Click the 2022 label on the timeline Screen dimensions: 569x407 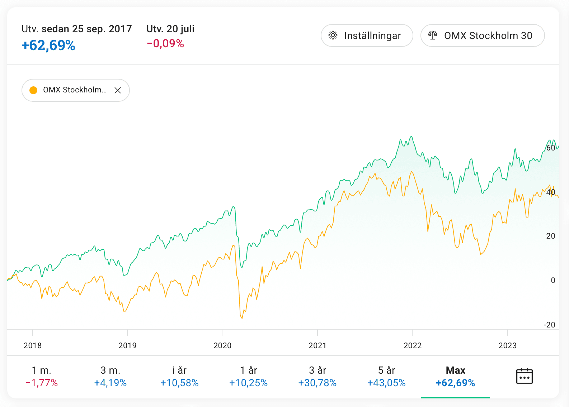point(413,345)
